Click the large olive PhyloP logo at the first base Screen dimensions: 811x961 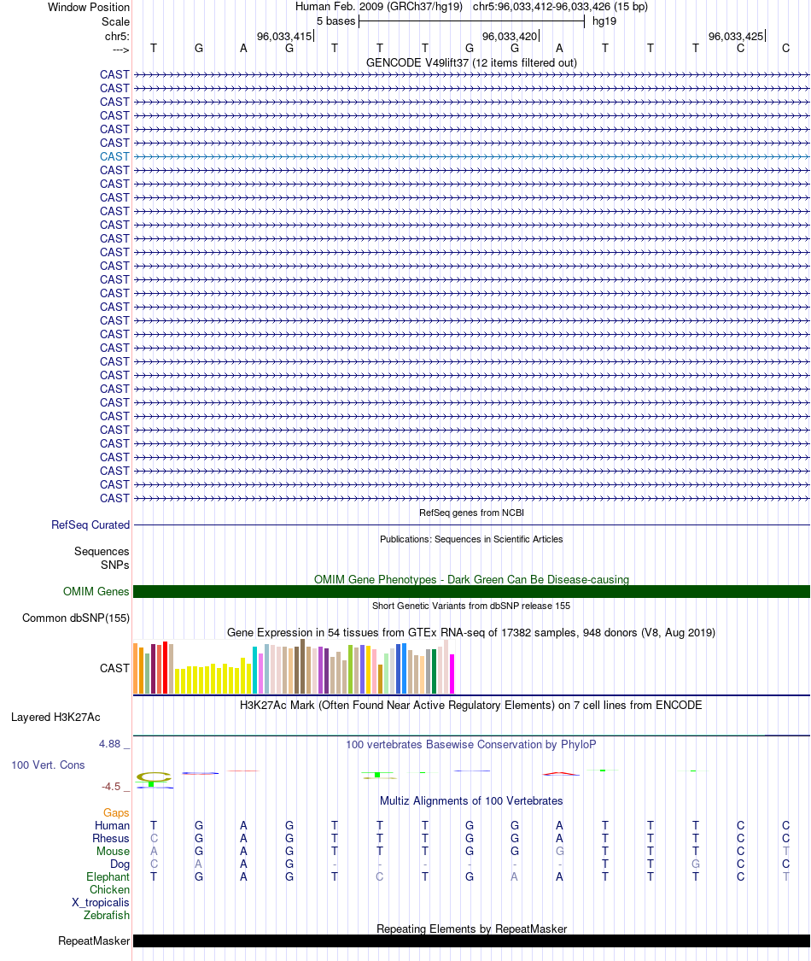point(153,777)
